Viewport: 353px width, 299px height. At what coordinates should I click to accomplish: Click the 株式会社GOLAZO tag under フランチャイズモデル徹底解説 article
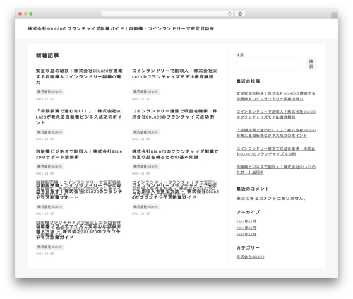[x=145, y=92]
